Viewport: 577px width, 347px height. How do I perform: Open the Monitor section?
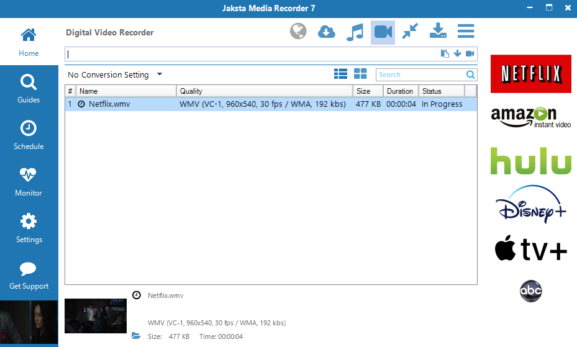(x=29, y=182)
